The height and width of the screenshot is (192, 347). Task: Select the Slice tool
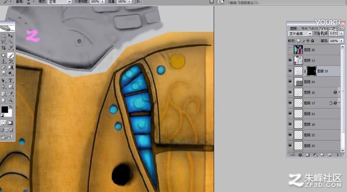[11, 47]
